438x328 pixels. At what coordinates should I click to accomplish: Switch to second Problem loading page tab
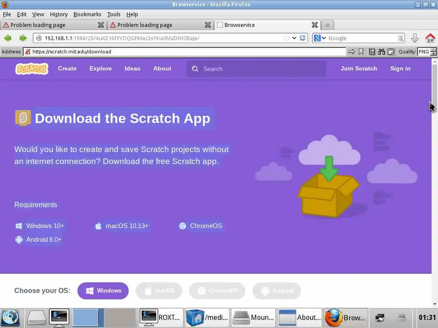(x=160, y=25)
